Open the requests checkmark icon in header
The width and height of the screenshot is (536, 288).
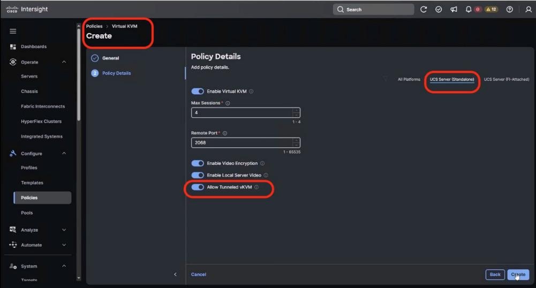click(x=439, y=10)
